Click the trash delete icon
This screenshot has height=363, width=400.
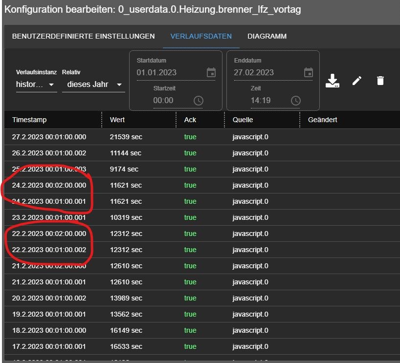coord(380,81)
